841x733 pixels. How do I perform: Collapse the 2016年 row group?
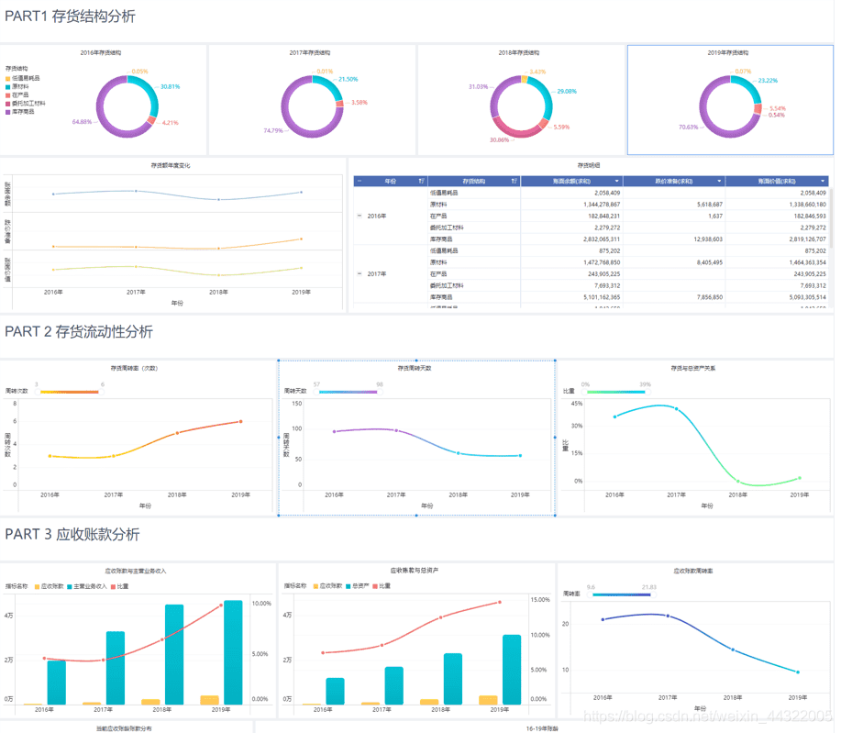click(x=360, y=216)
